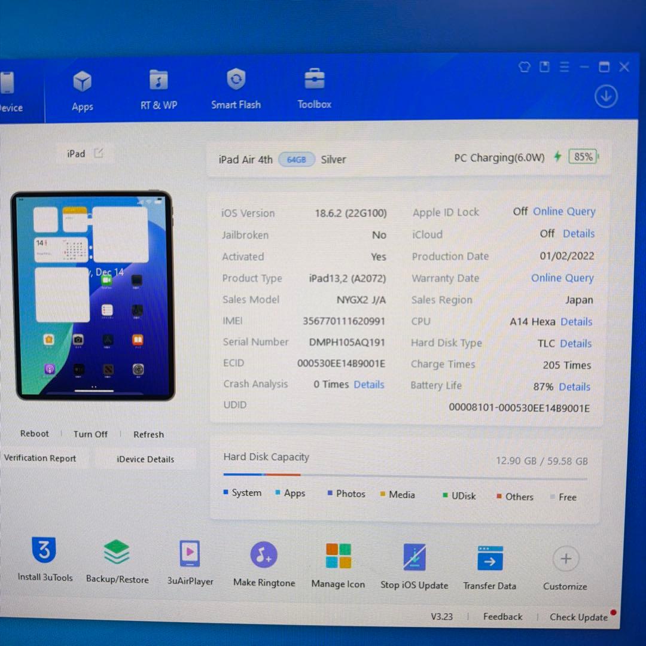Rename the iPad using the edit pencil

98,153
